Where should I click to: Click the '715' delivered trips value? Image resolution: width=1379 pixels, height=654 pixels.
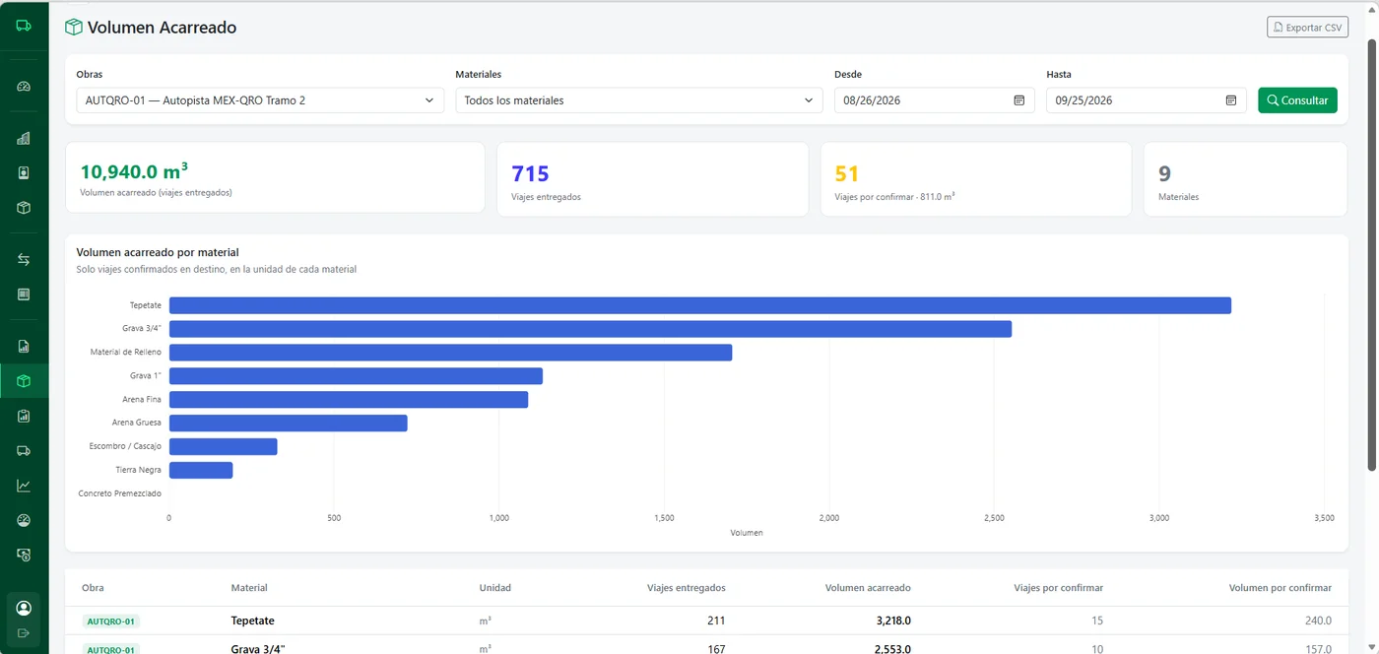click(x=530, y=174)
